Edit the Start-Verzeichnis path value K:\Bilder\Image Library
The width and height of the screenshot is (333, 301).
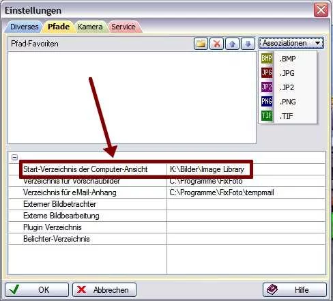point(207,169)
